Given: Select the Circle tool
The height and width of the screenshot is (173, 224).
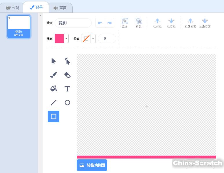Looking at the screenshot, I should point(67,102).
